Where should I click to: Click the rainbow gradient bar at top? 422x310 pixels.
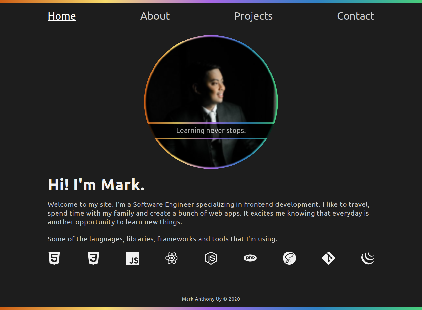(x=211, y=2)
